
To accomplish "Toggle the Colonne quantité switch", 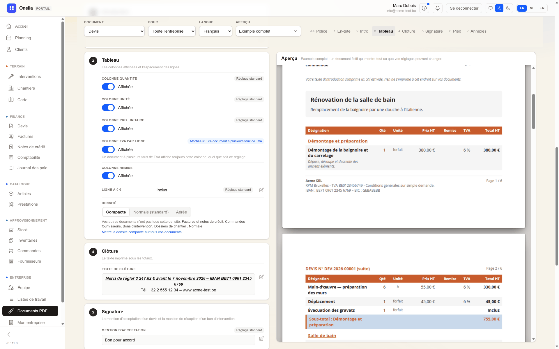I will pyautogui.click(x=108, y=87).
